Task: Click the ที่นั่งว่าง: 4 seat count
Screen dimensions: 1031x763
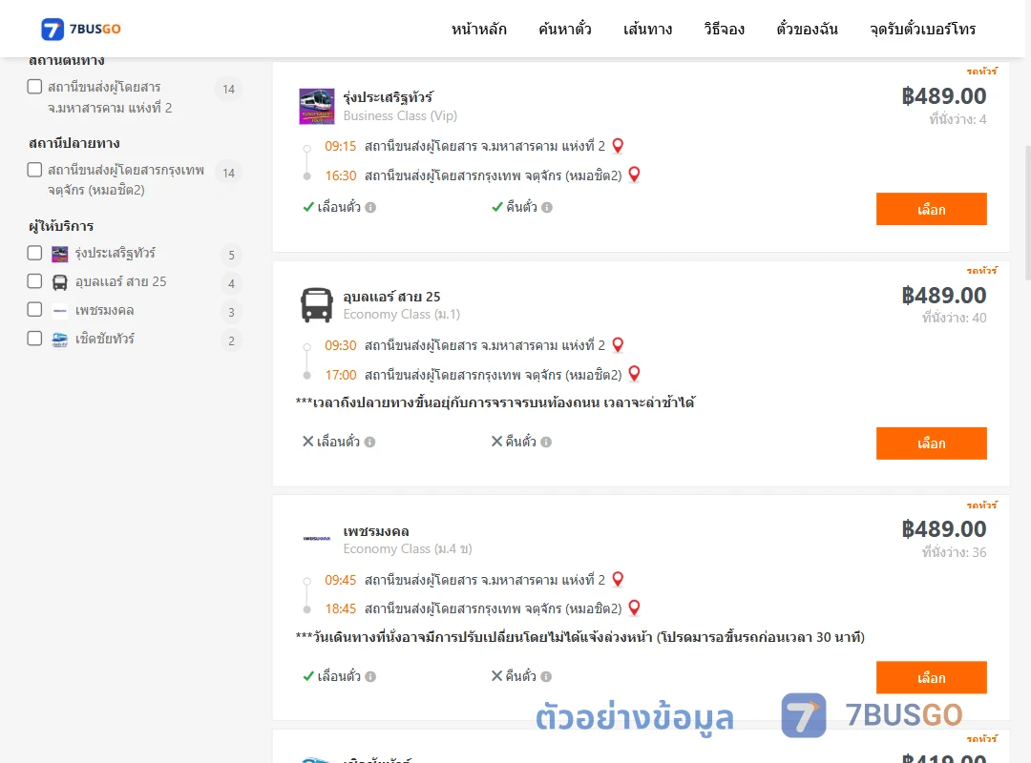Action: pyautogui.click(x=957, y=119)
